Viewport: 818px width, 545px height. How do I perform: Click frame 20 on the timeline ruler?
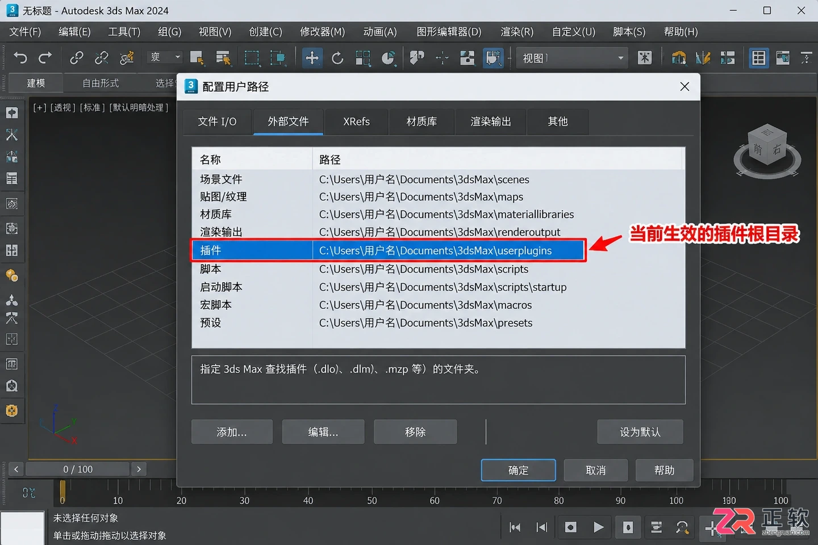181,500
